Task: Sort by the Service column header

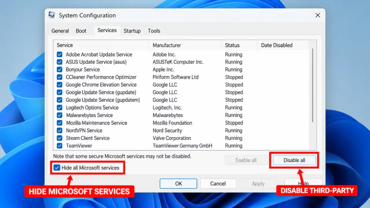Action: tap(101, 45)
